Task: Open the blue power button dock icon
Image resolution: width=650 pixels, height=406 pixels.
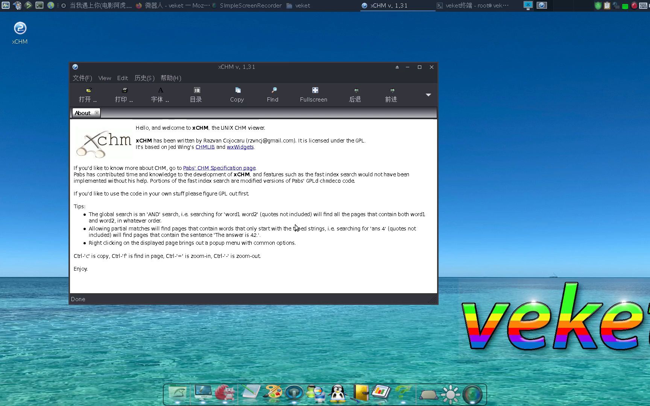Action: pos(294,393)
